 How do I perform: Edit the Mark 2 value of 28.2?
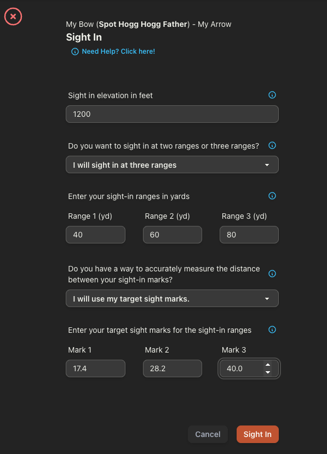172,368
